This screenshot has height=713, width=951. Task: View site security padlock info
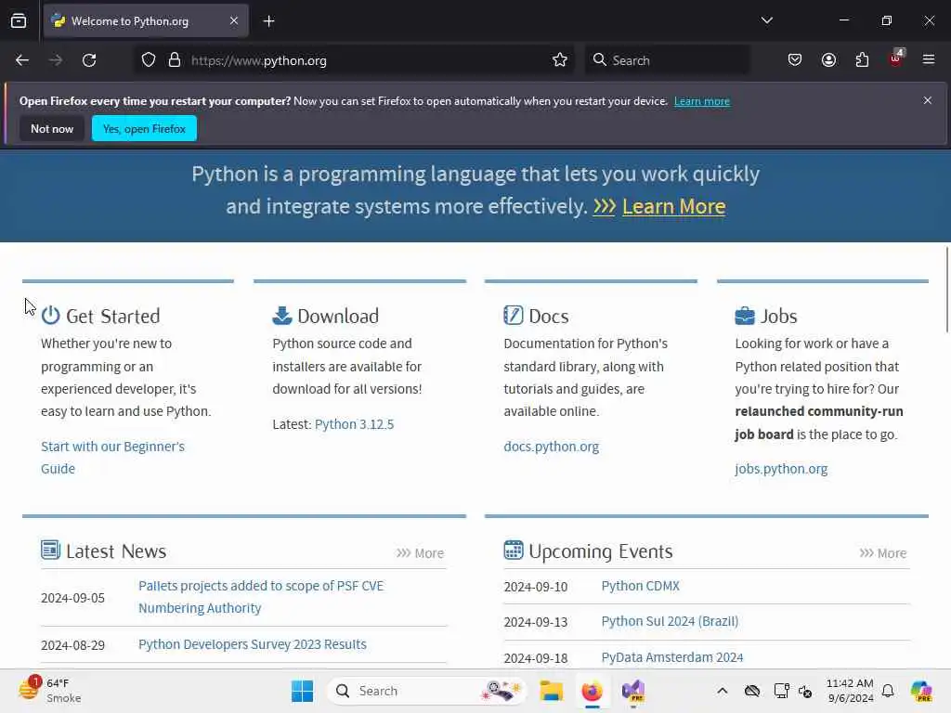[175, 60]
